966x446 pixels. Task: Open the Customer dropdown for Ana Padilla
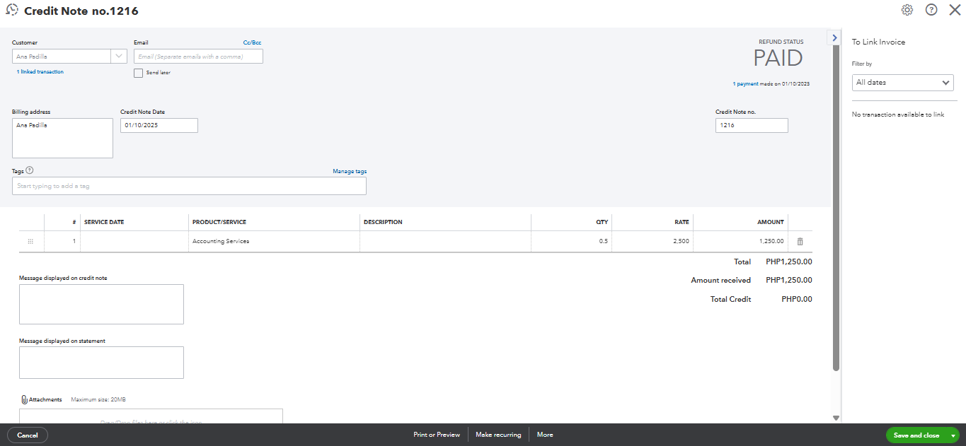[118, 57]
